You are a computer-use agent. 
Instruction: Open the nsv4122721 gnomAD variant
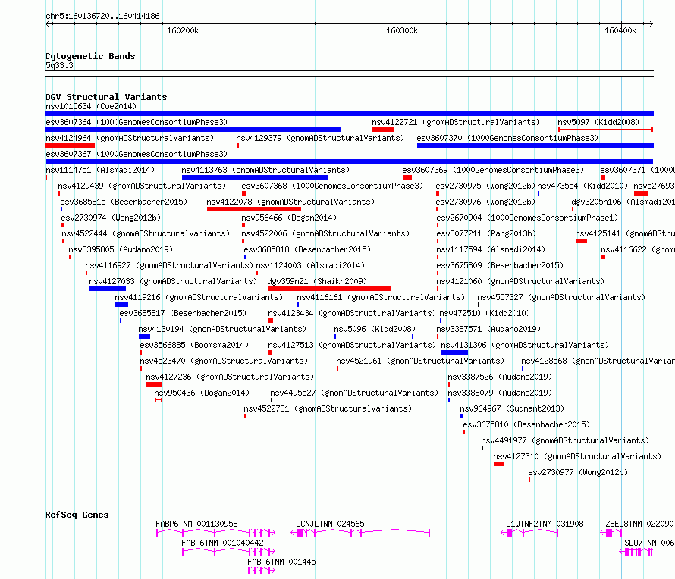(x=456, y=122)
